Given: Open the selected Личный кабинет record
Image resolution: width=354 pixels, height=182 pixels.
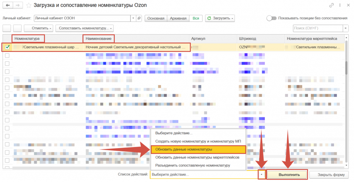Looking at the screenshot, I should coord(139,18).
